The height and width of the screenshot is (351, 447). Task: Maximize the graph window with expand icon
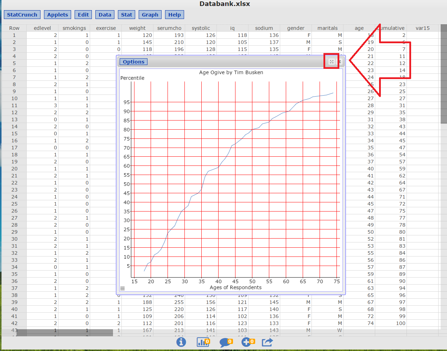click(332, 61)
